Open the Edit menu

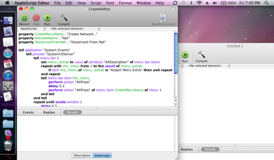click(69, 3)
